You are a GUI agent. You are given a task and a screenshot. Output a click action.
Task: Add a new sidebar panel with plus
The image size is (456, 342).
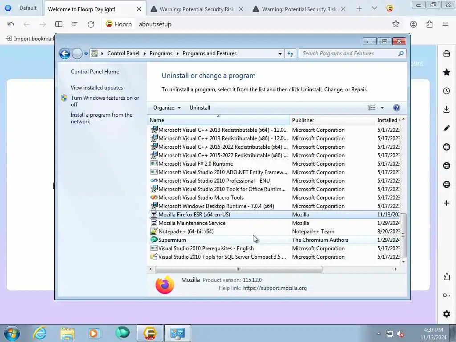click(447, 203)
